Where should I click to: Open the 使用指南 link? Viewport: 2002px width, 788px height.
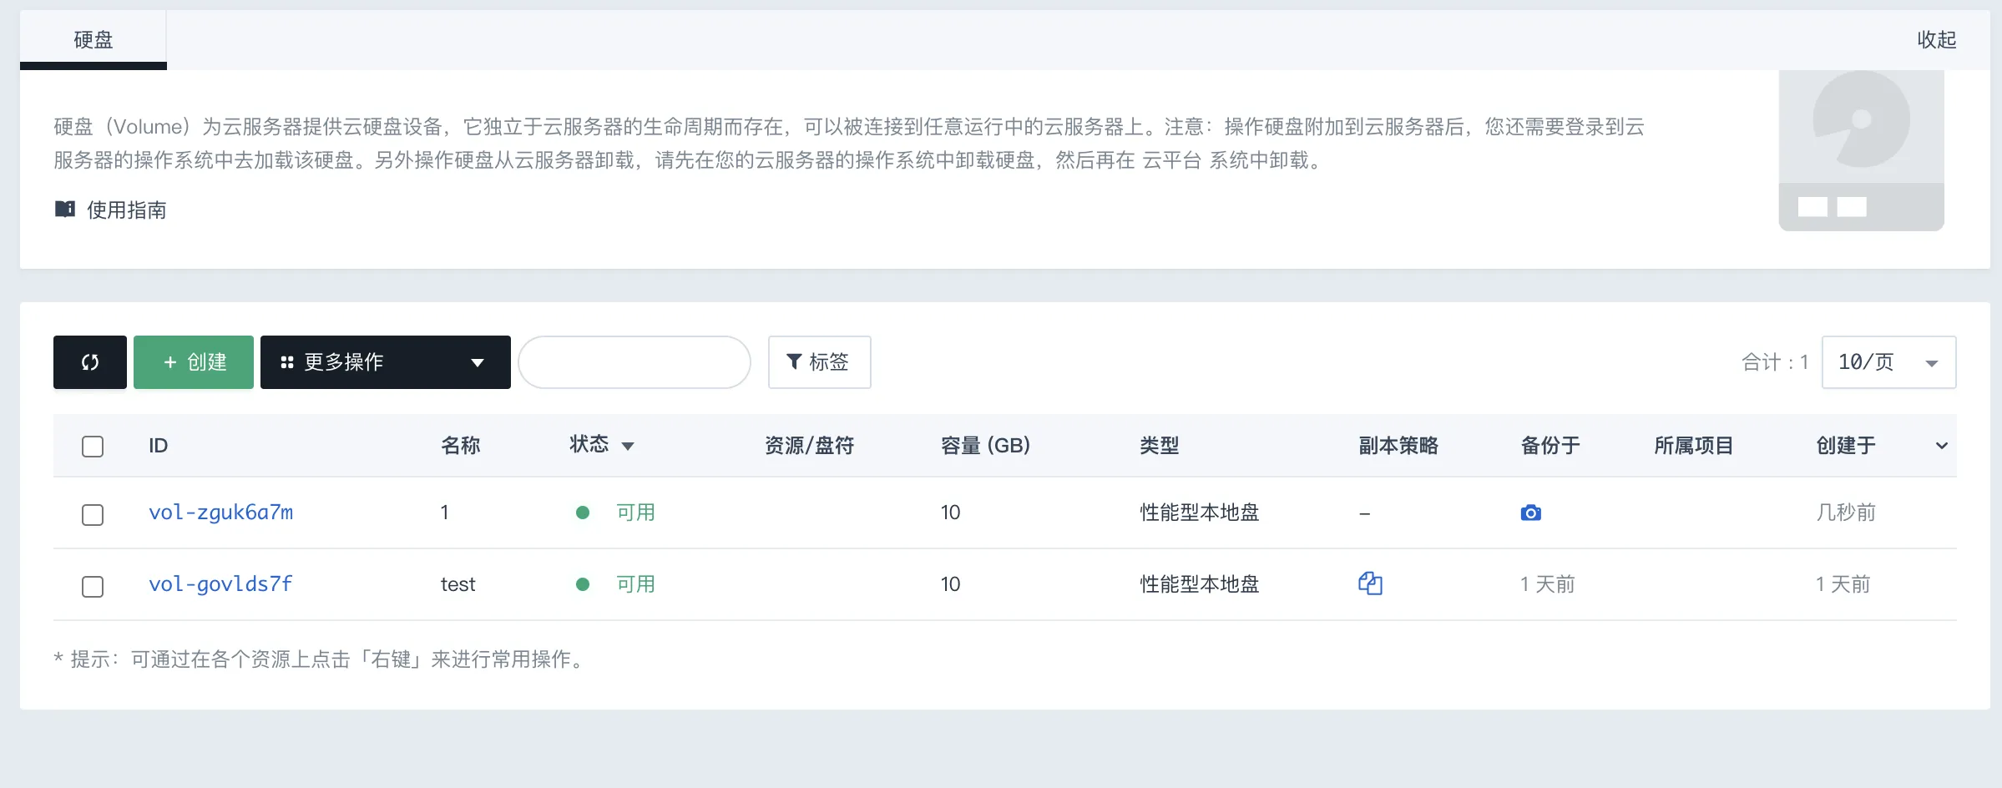[x=127, y=210]
